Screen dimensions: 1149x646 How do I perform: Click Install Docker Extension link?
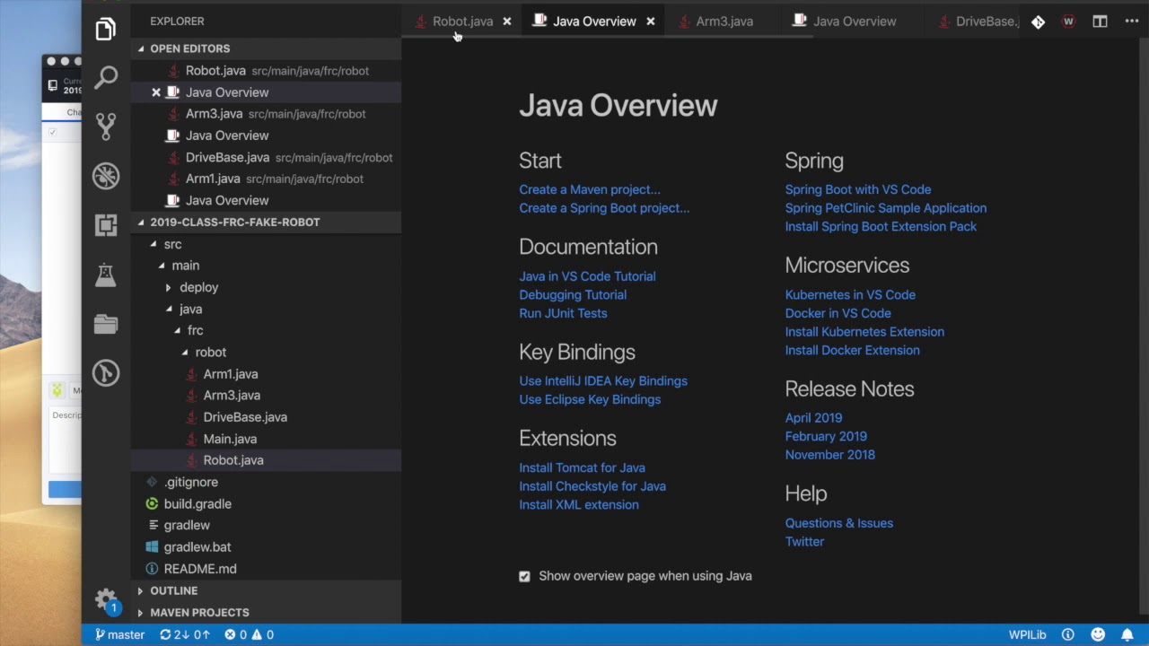(852, 350)
